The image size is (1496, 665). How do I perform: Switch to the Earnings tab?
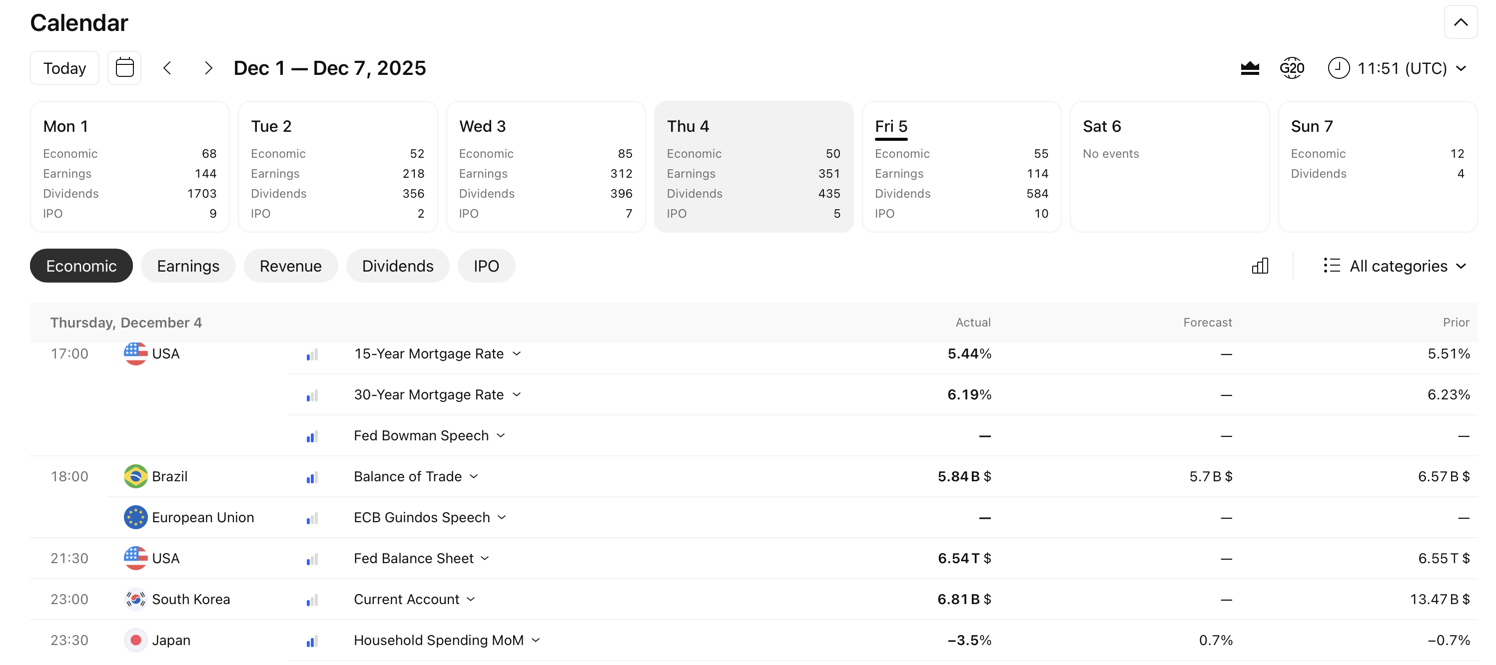click(187, 266)
